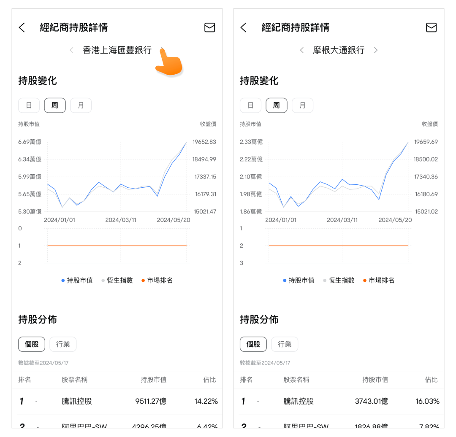Select 周 period in right panel
Image resolution: width=456 pixels, height=437 pixels.
276,105
